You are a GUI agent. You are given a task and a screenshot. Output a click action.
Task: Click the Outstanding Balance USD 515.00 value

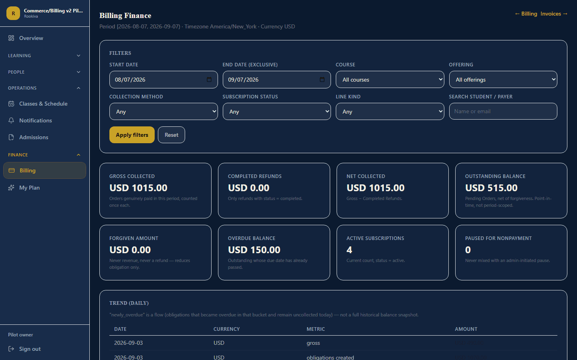pyautogui.click(x=491, y=188)
